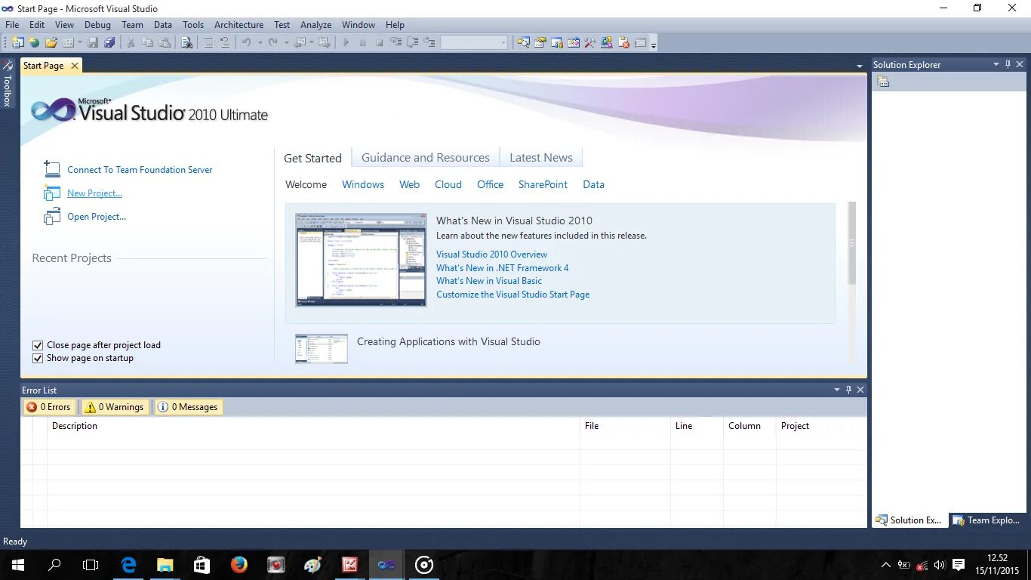Click the Object Browser toolbar icon
The height and width of the screenshot is (580, 1031).
click(x=573, y=42)
